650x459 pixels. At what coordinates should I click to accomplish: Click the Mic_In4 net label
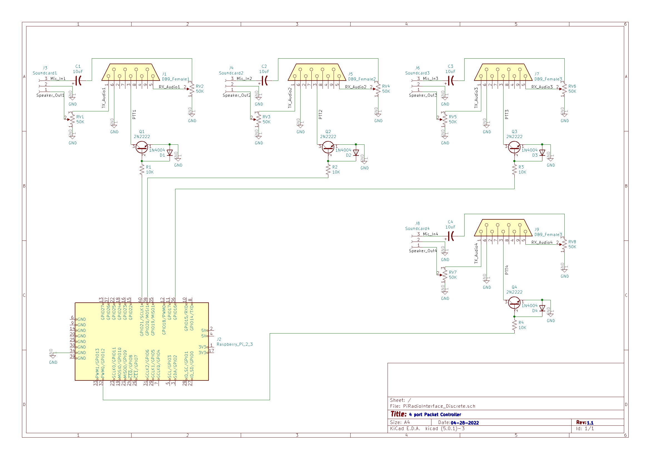click(x=431, y=234)
